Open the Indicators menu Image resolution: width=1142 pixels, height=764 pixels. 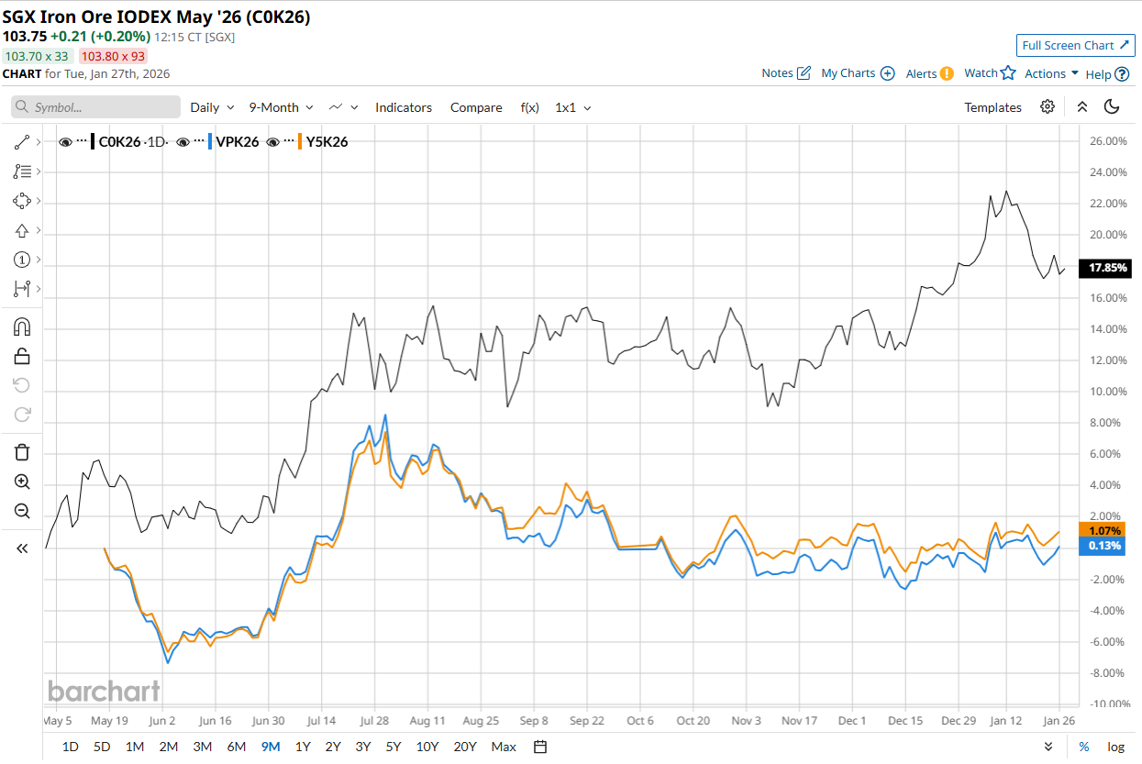click(x=403, y=107)
